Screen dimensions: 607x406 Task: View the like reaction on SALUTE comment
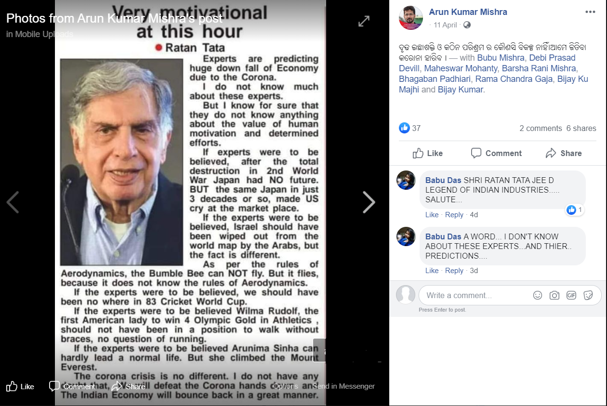(575, 210)
